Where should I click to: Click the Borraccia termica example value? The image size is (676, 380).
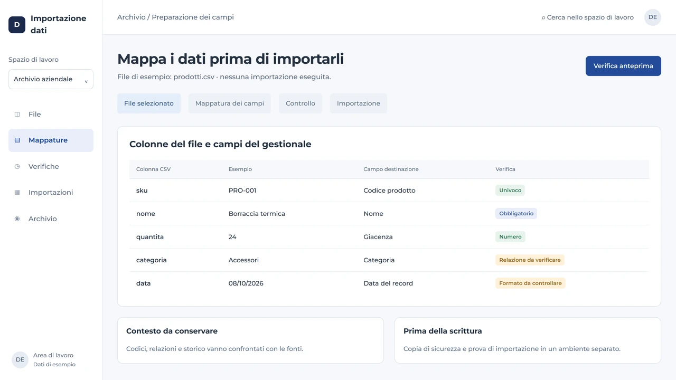(257, 214)
